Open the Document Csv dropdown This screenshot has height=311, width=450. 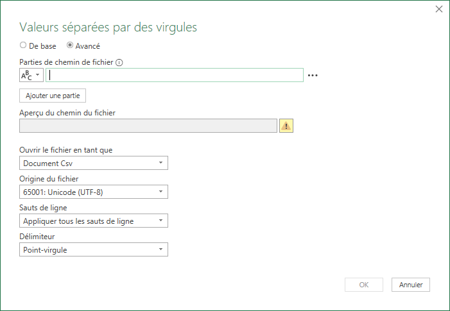pos(94,163)
